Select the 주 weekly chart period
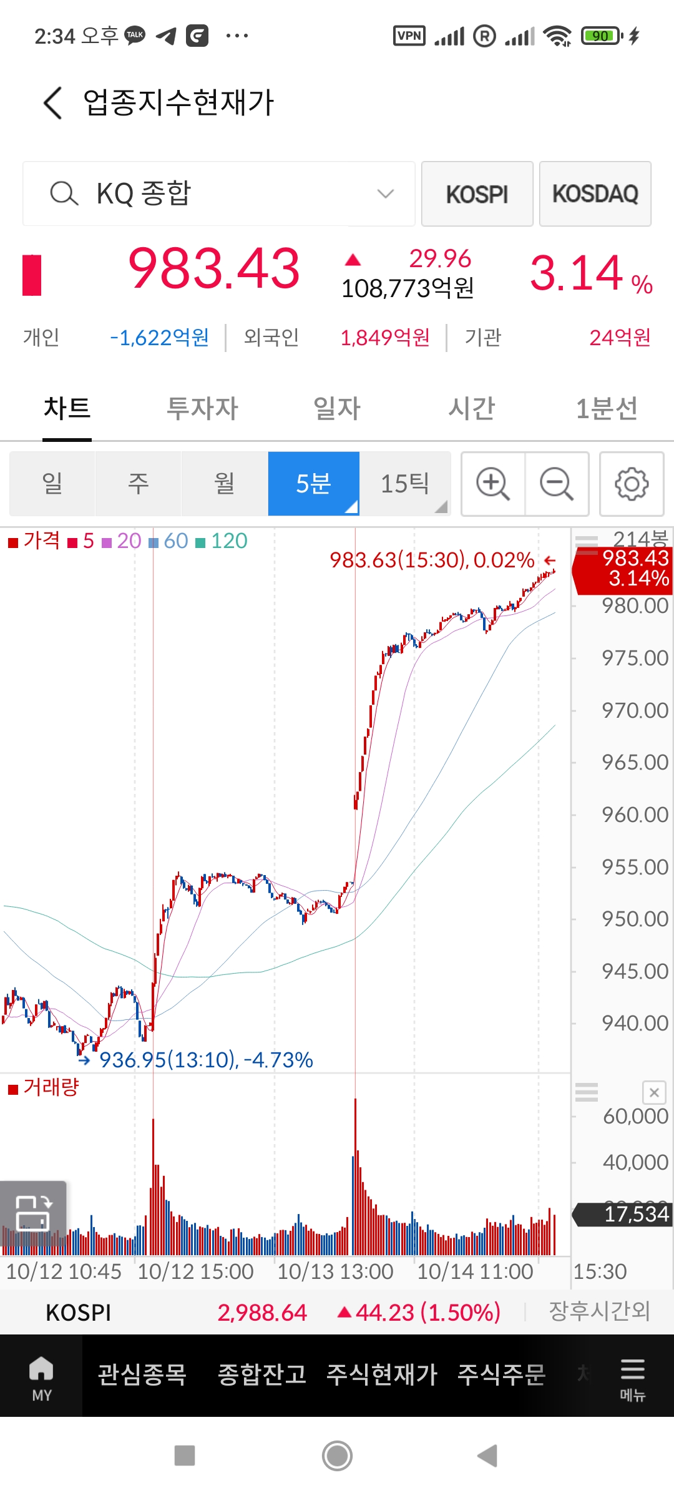 [138, 484]
